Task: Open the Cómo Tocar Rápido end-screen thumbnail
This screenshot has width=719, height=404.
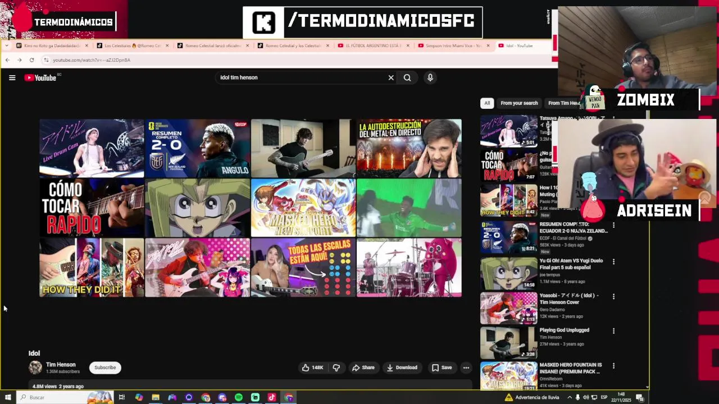Action: (92, 208)
